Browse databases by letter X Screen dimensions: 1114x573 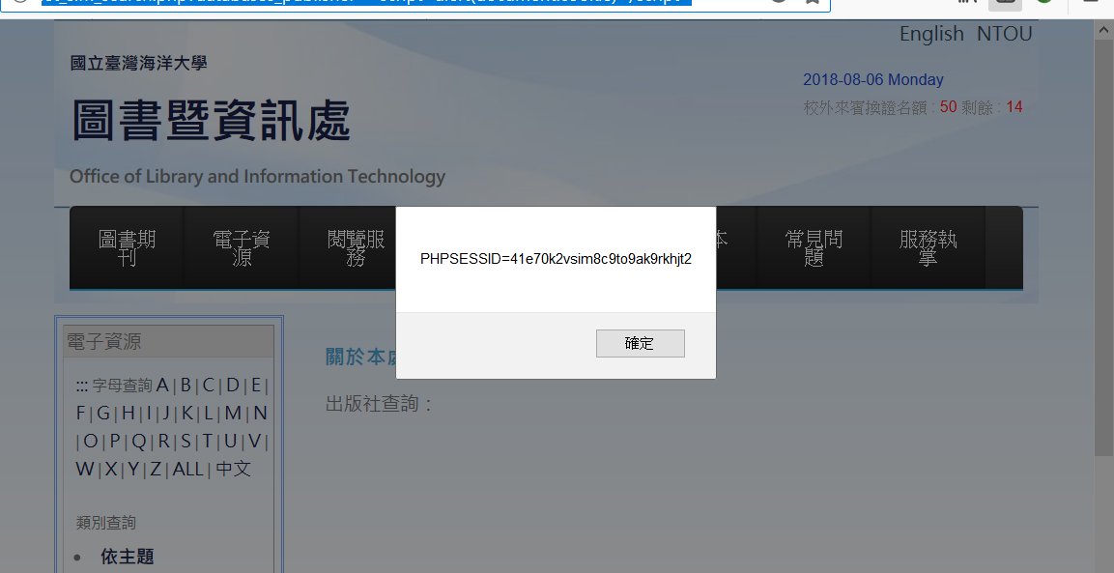point(111,470)
